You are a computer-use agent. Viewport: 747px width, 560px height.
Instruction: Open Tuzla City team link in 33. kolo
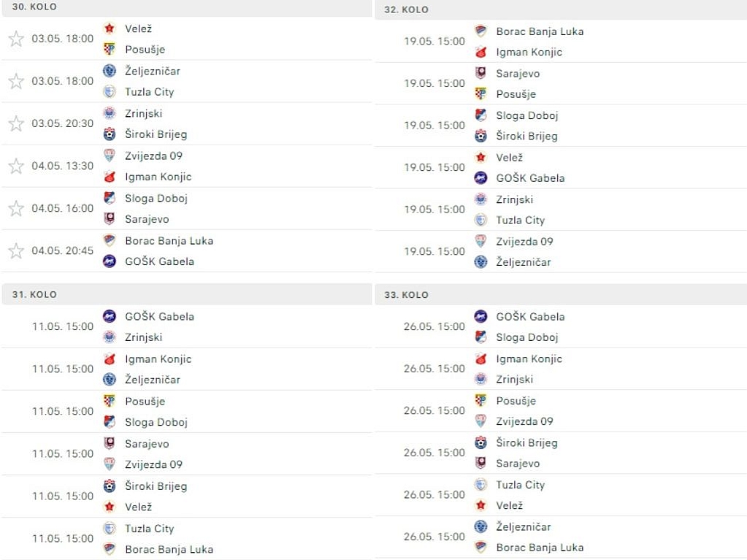coord(520,485)
